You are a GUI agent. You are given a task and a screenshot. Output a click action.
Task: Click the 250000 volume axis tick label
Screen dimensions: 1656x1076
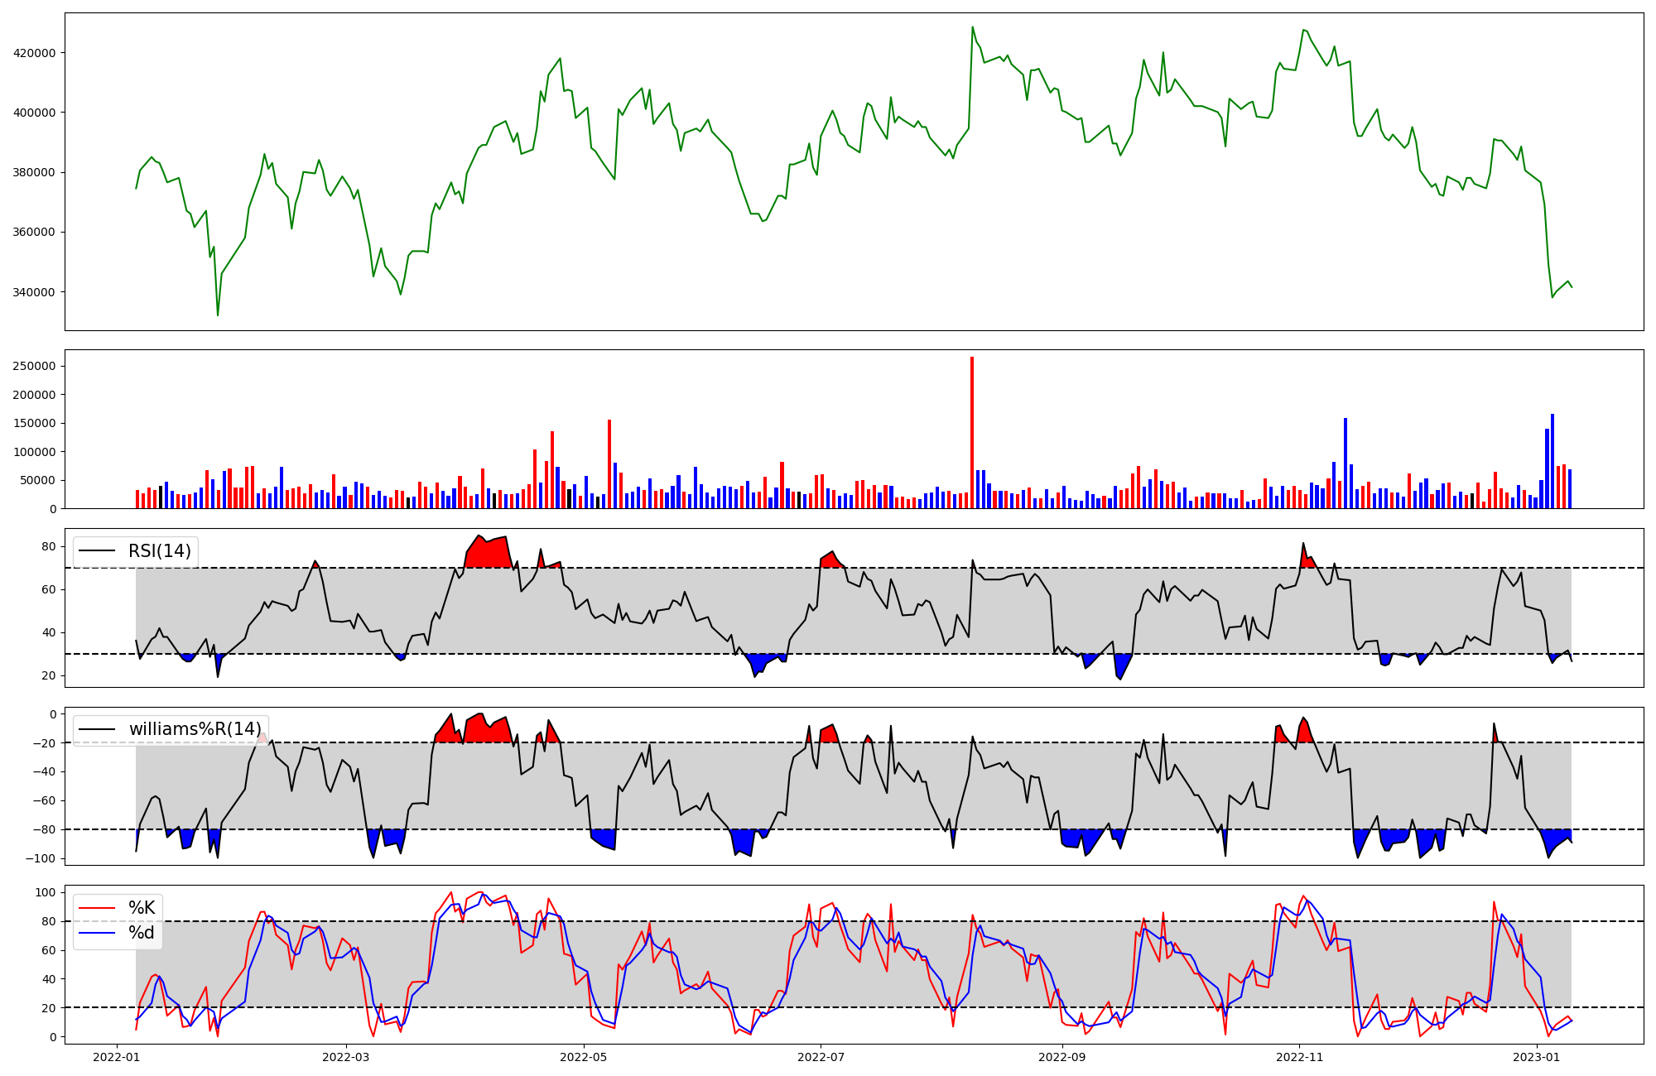tap(34, 367)
